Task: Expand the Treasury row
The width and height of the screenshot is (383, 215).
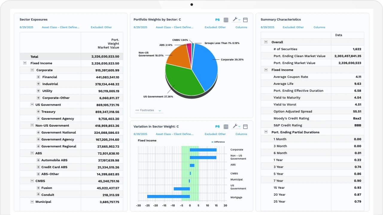Action: coord(38,111)
